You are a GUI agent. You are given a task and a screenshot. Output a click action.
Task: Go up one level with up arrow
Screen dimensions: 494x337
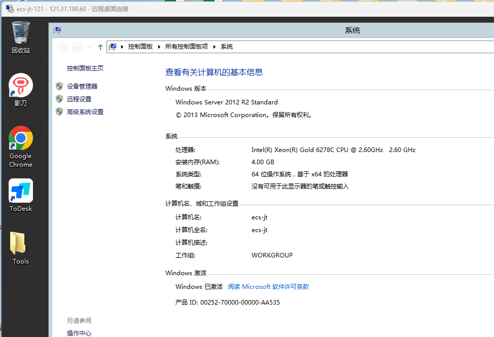tap(100, 47)
